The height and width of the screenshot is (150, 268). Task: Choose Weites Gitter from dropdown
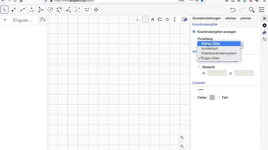(219, 44)
